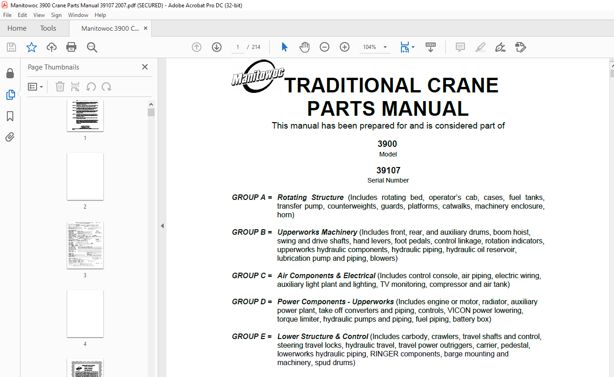614x377 pixels.
Task: Go to next page arrow
Action: tap(217, 47)
